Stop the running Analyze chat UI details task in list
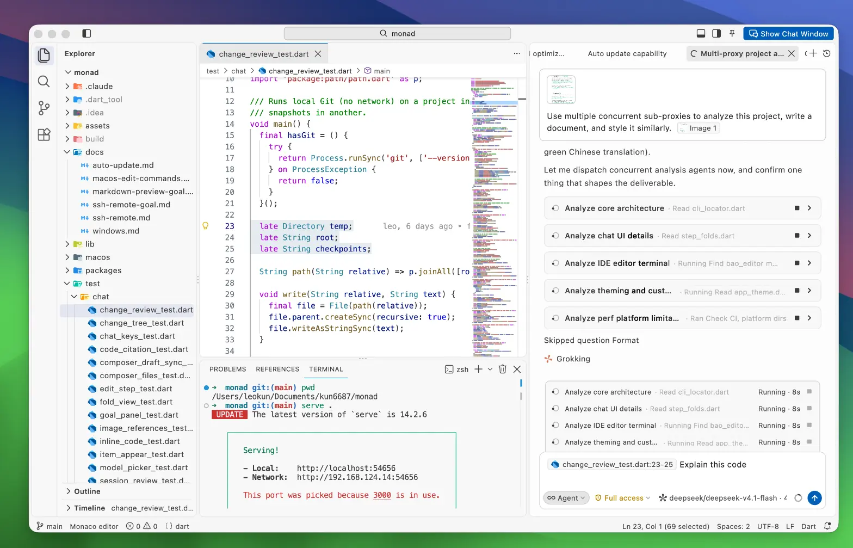853x548 pixels. pyautogui.click(x=809, y=409)
